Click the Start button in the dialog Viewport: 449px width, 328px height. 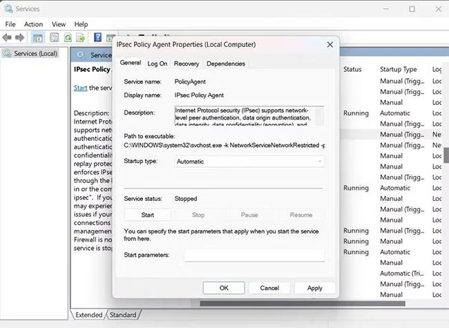(x=147, y=215)
